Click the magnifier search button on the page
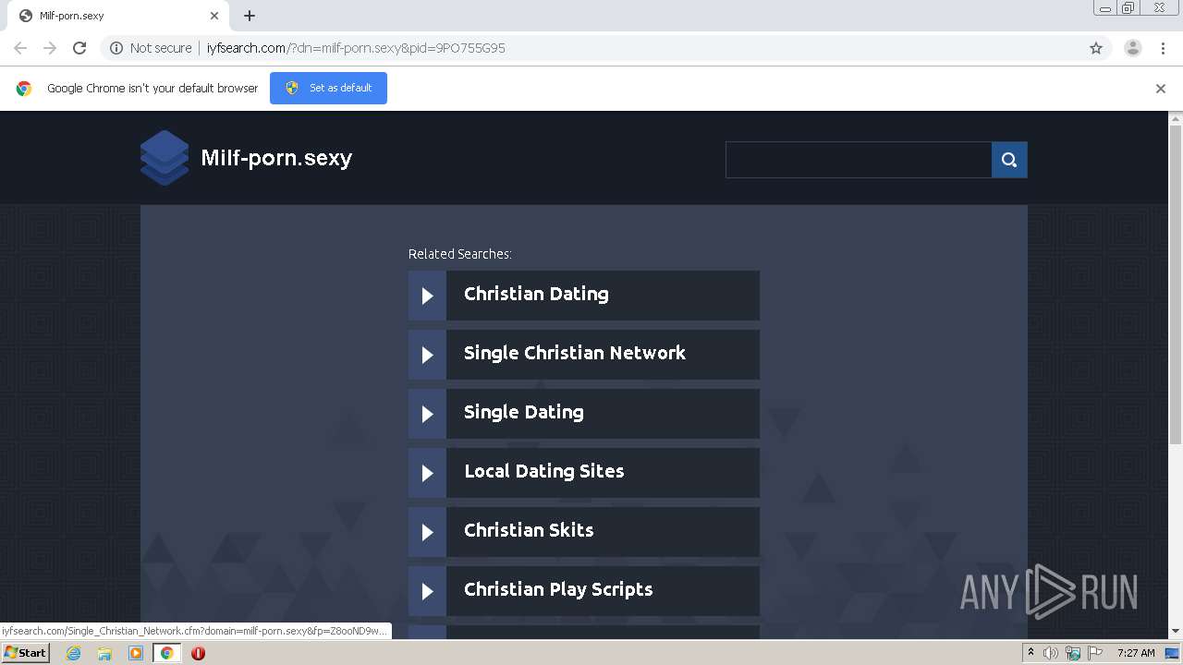Image resolution: width=1183 pixels, height=665 pixels. point(1009,160)
